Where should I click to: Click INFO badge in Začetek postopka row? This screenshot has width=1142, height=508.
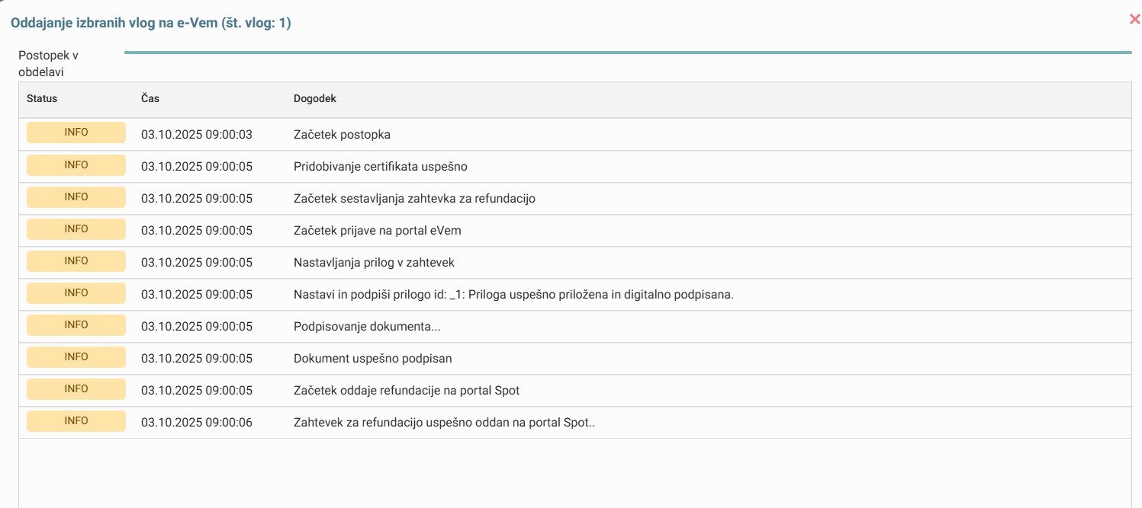(76, 133)
